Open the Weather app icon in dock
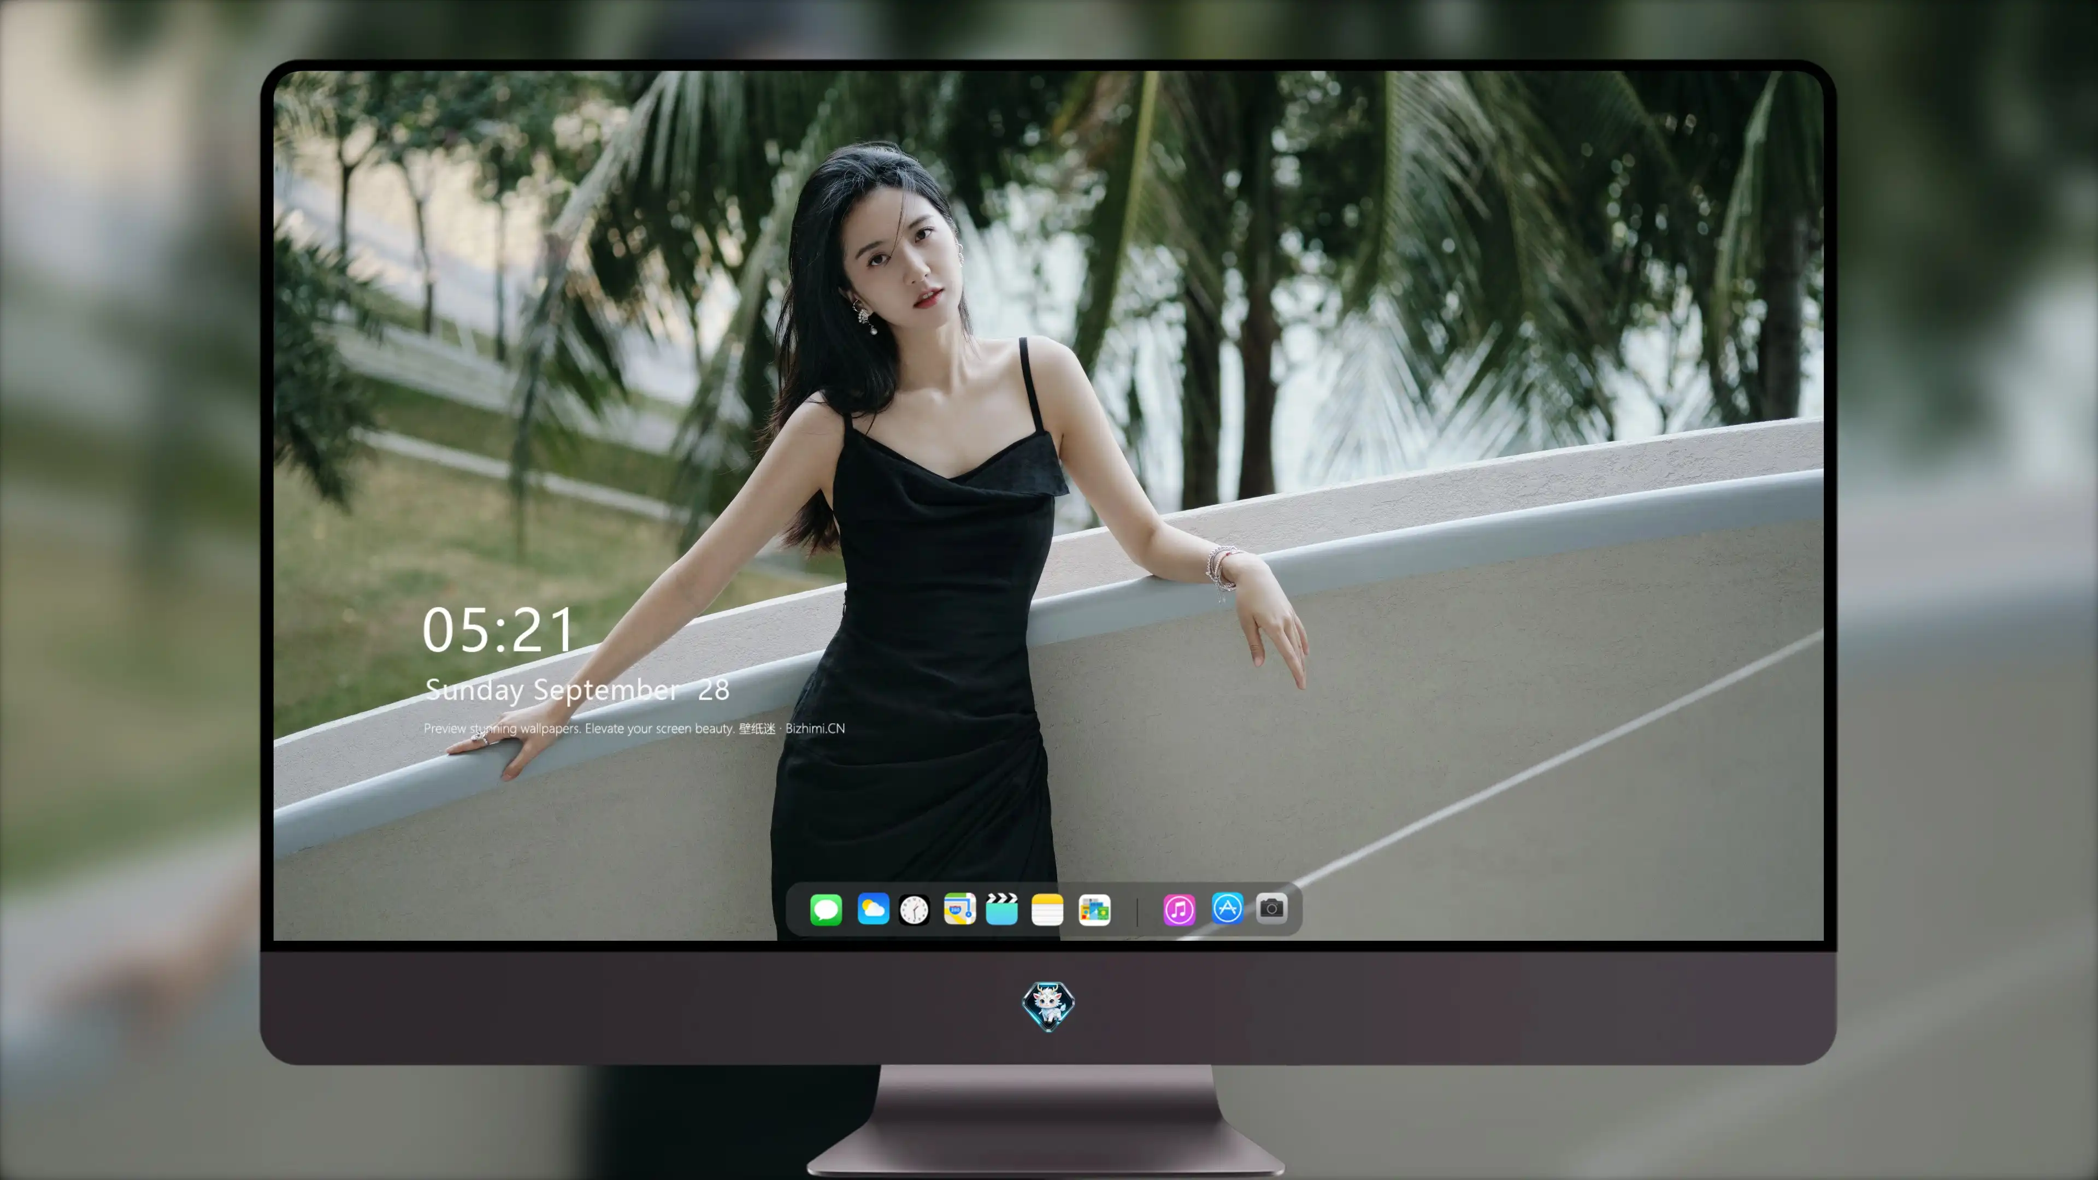The image size is (2098, 1180). [x=873, y=909]
